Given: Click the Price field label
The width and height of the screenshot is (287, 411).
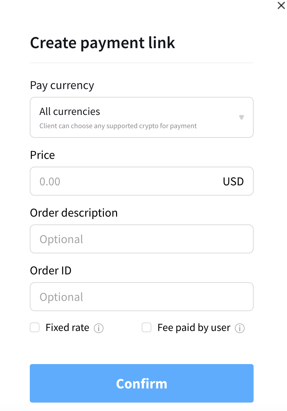Looking at the screenshot, I should (42, 155).
